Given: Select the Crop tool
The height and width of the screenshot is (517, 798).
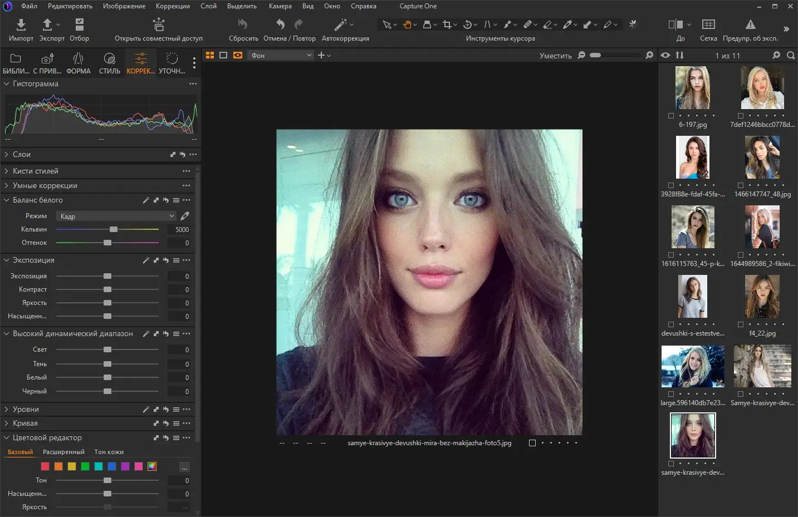Looking at the screenshot, I should pos(447,24).
